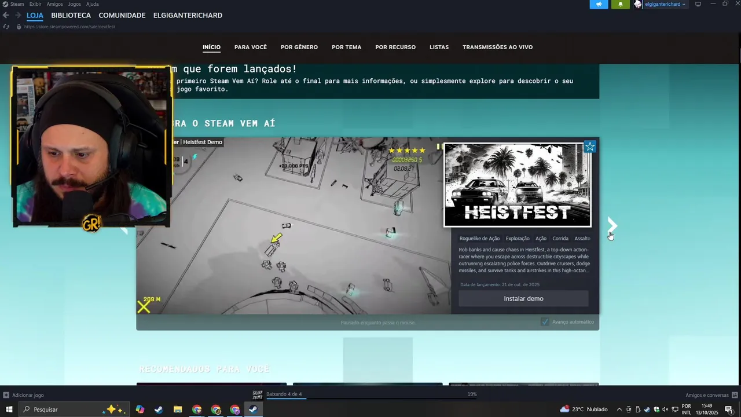Show hidden system tray icons
The width and height of the screenshot is (741, 417).
coord(619,409)
